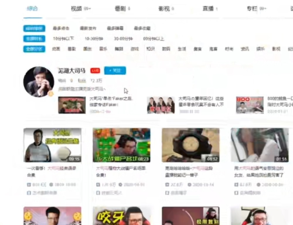Filter by the 数码 category
The image size is (293, 225).
pos(166,49)
